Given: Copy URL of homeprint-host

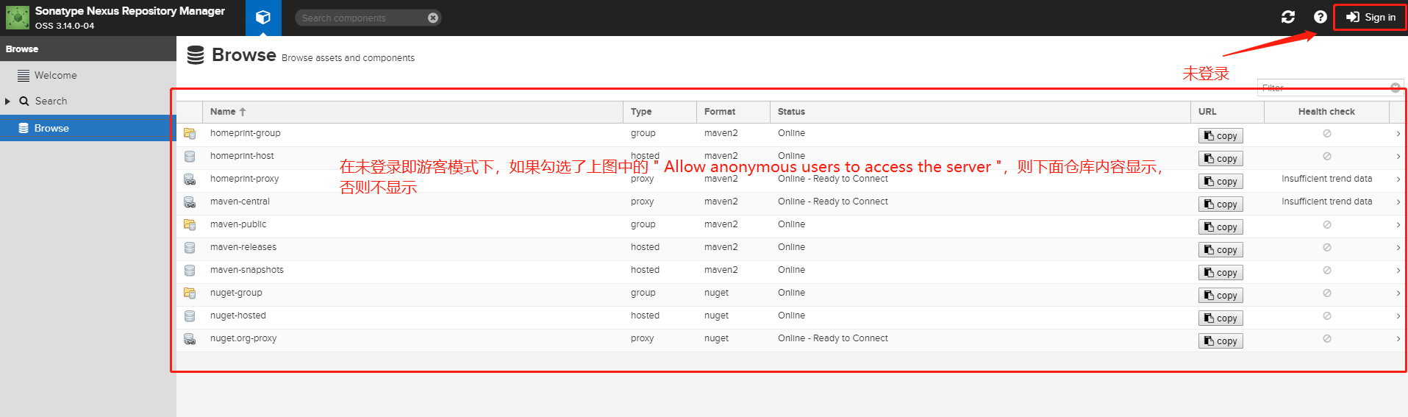Looking at the screenshot, I should point(1221,159).
